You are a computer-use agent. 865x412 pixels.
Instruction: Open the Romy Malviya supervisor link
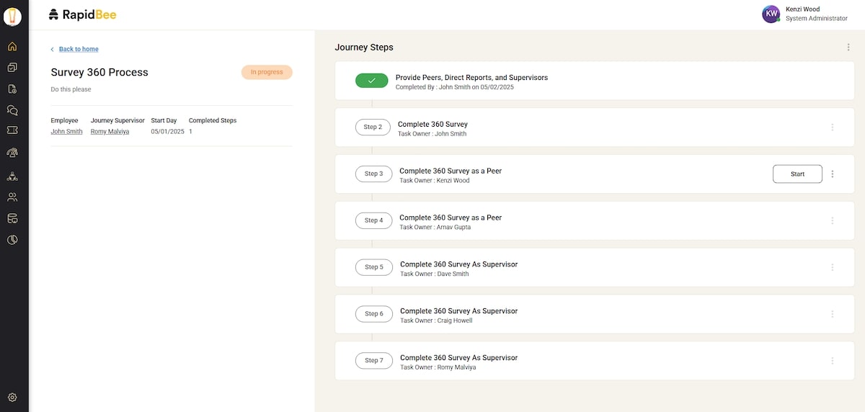coord(110,132)
